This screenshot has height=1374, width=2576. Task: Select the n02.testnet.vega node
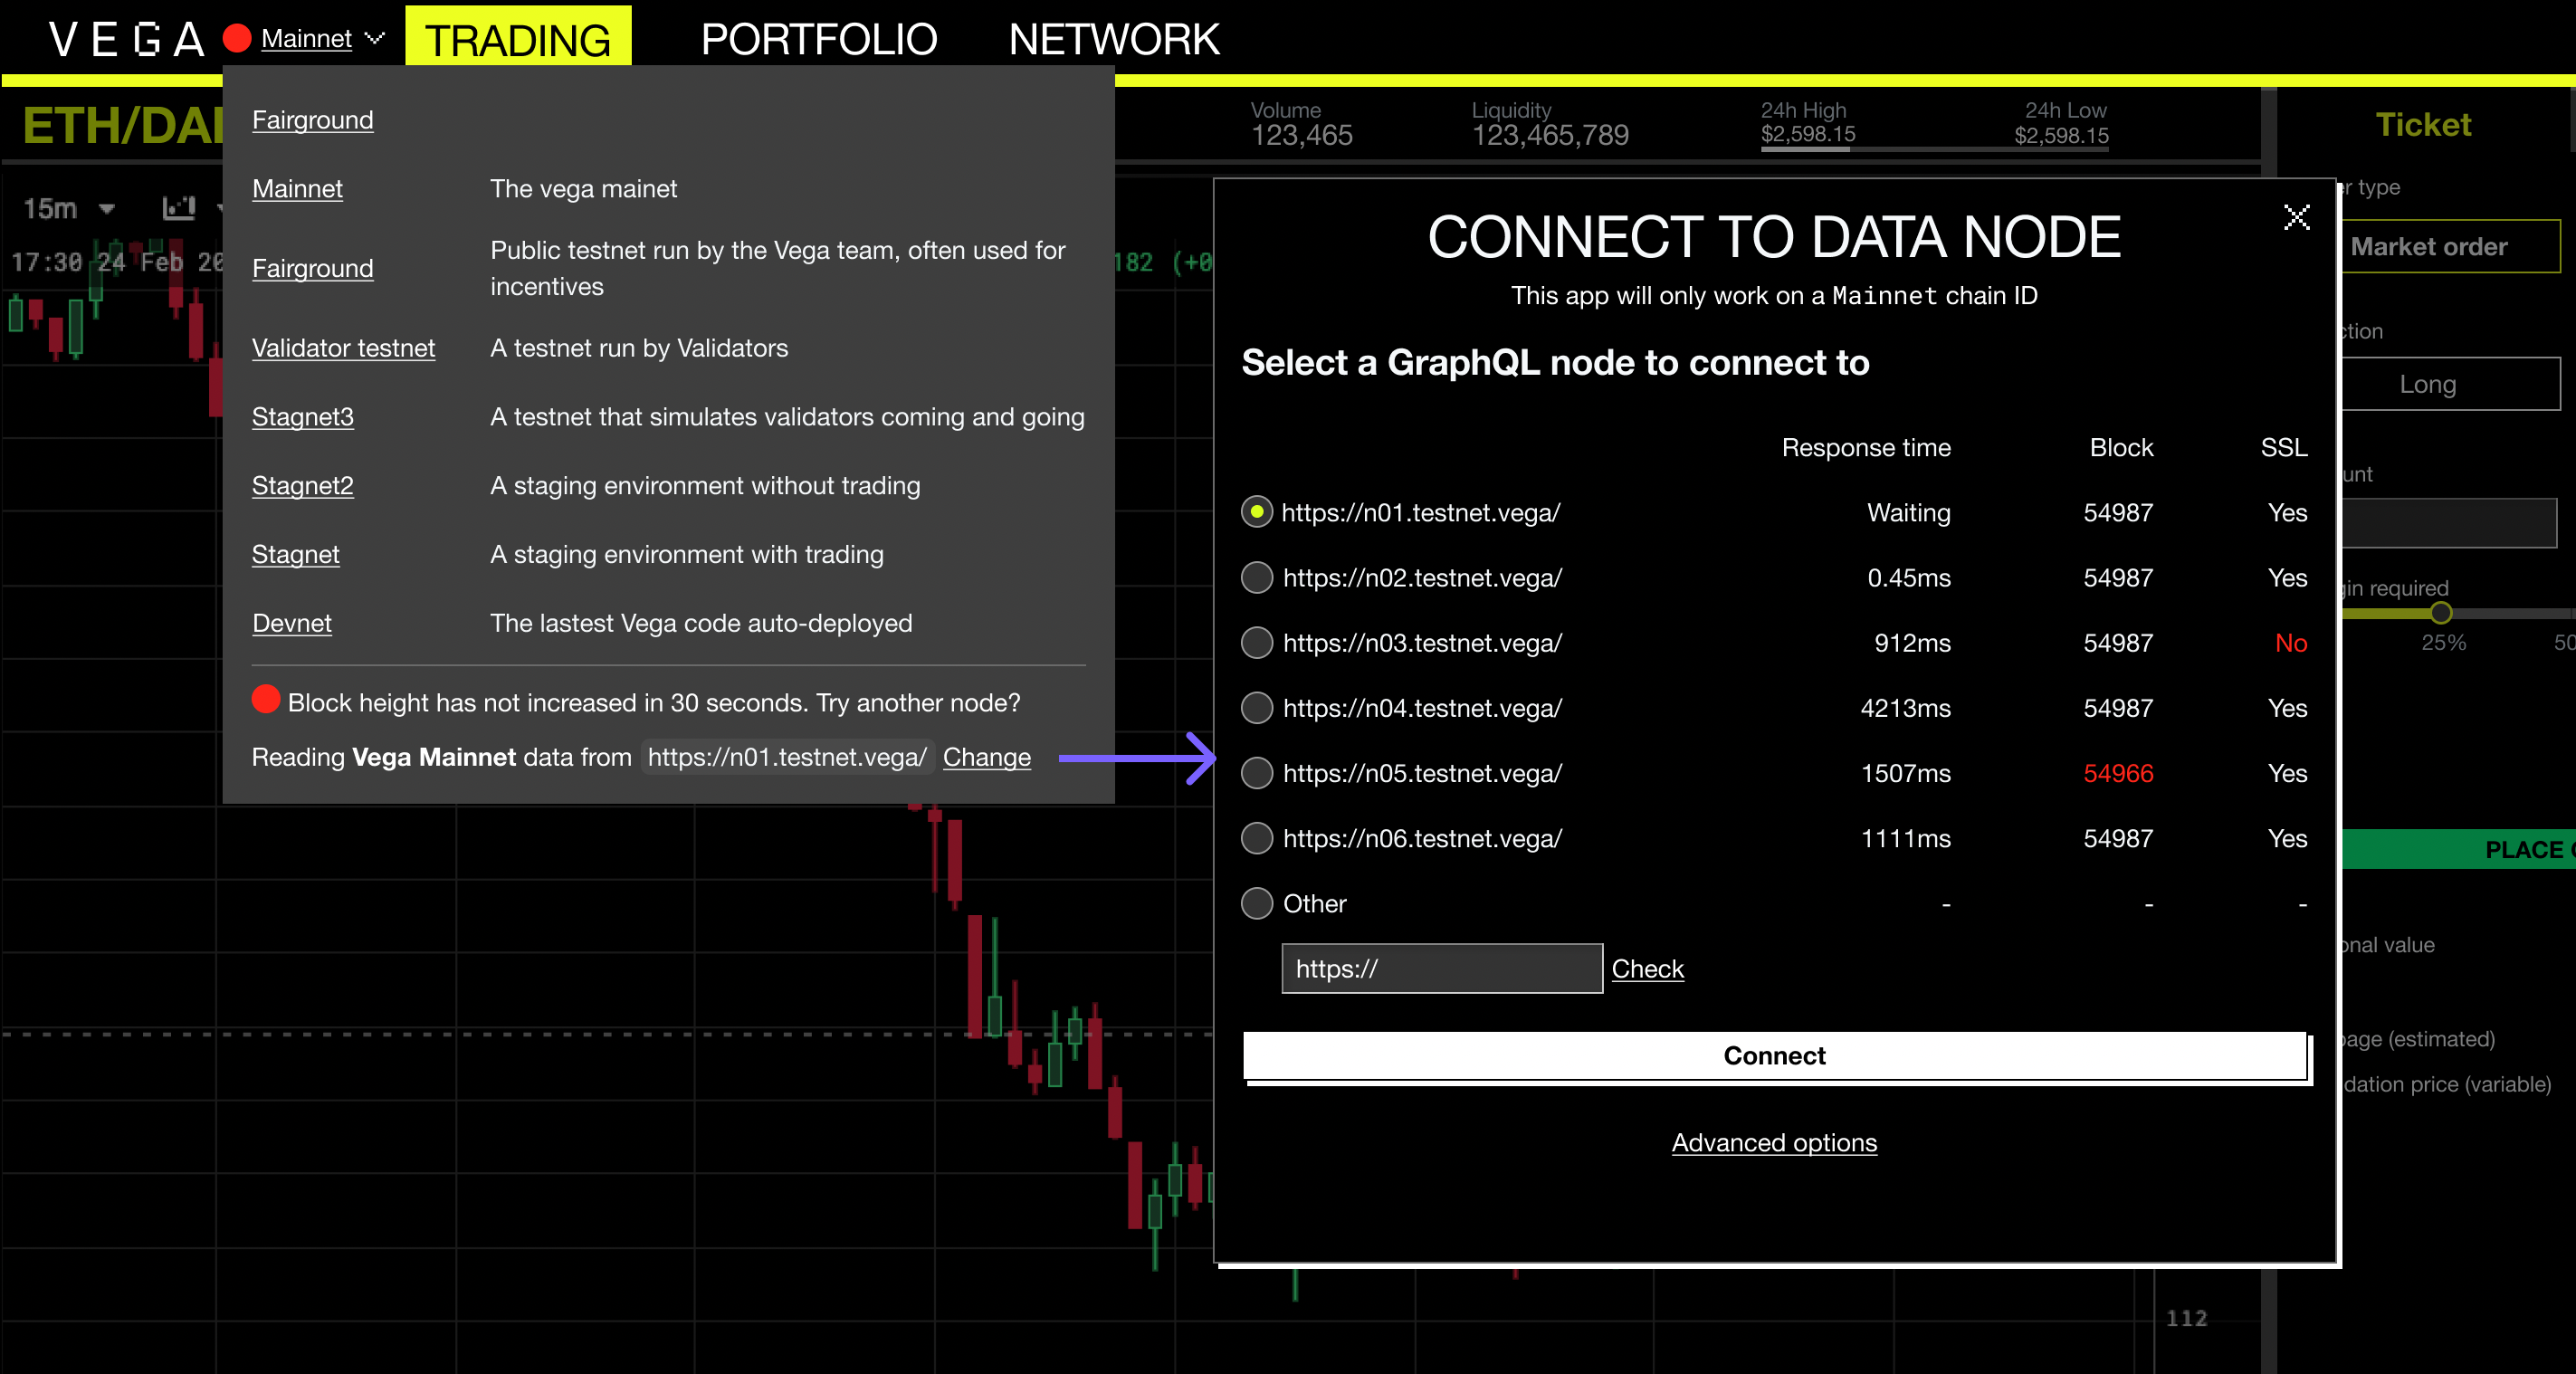pyautogui.click(x=1257, y=578)
